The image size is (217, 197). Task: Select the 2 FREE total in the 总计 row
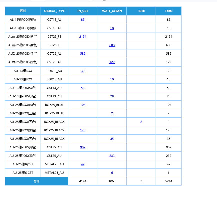pyautogui.click(x=141, y=181)
